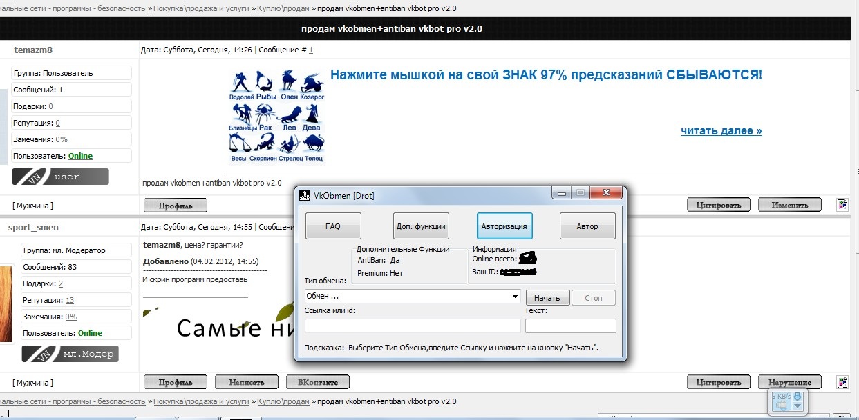Click the Рыбы zodiac sign in the ad
This screenshot has height=420, width=859.
coord(266,84)
